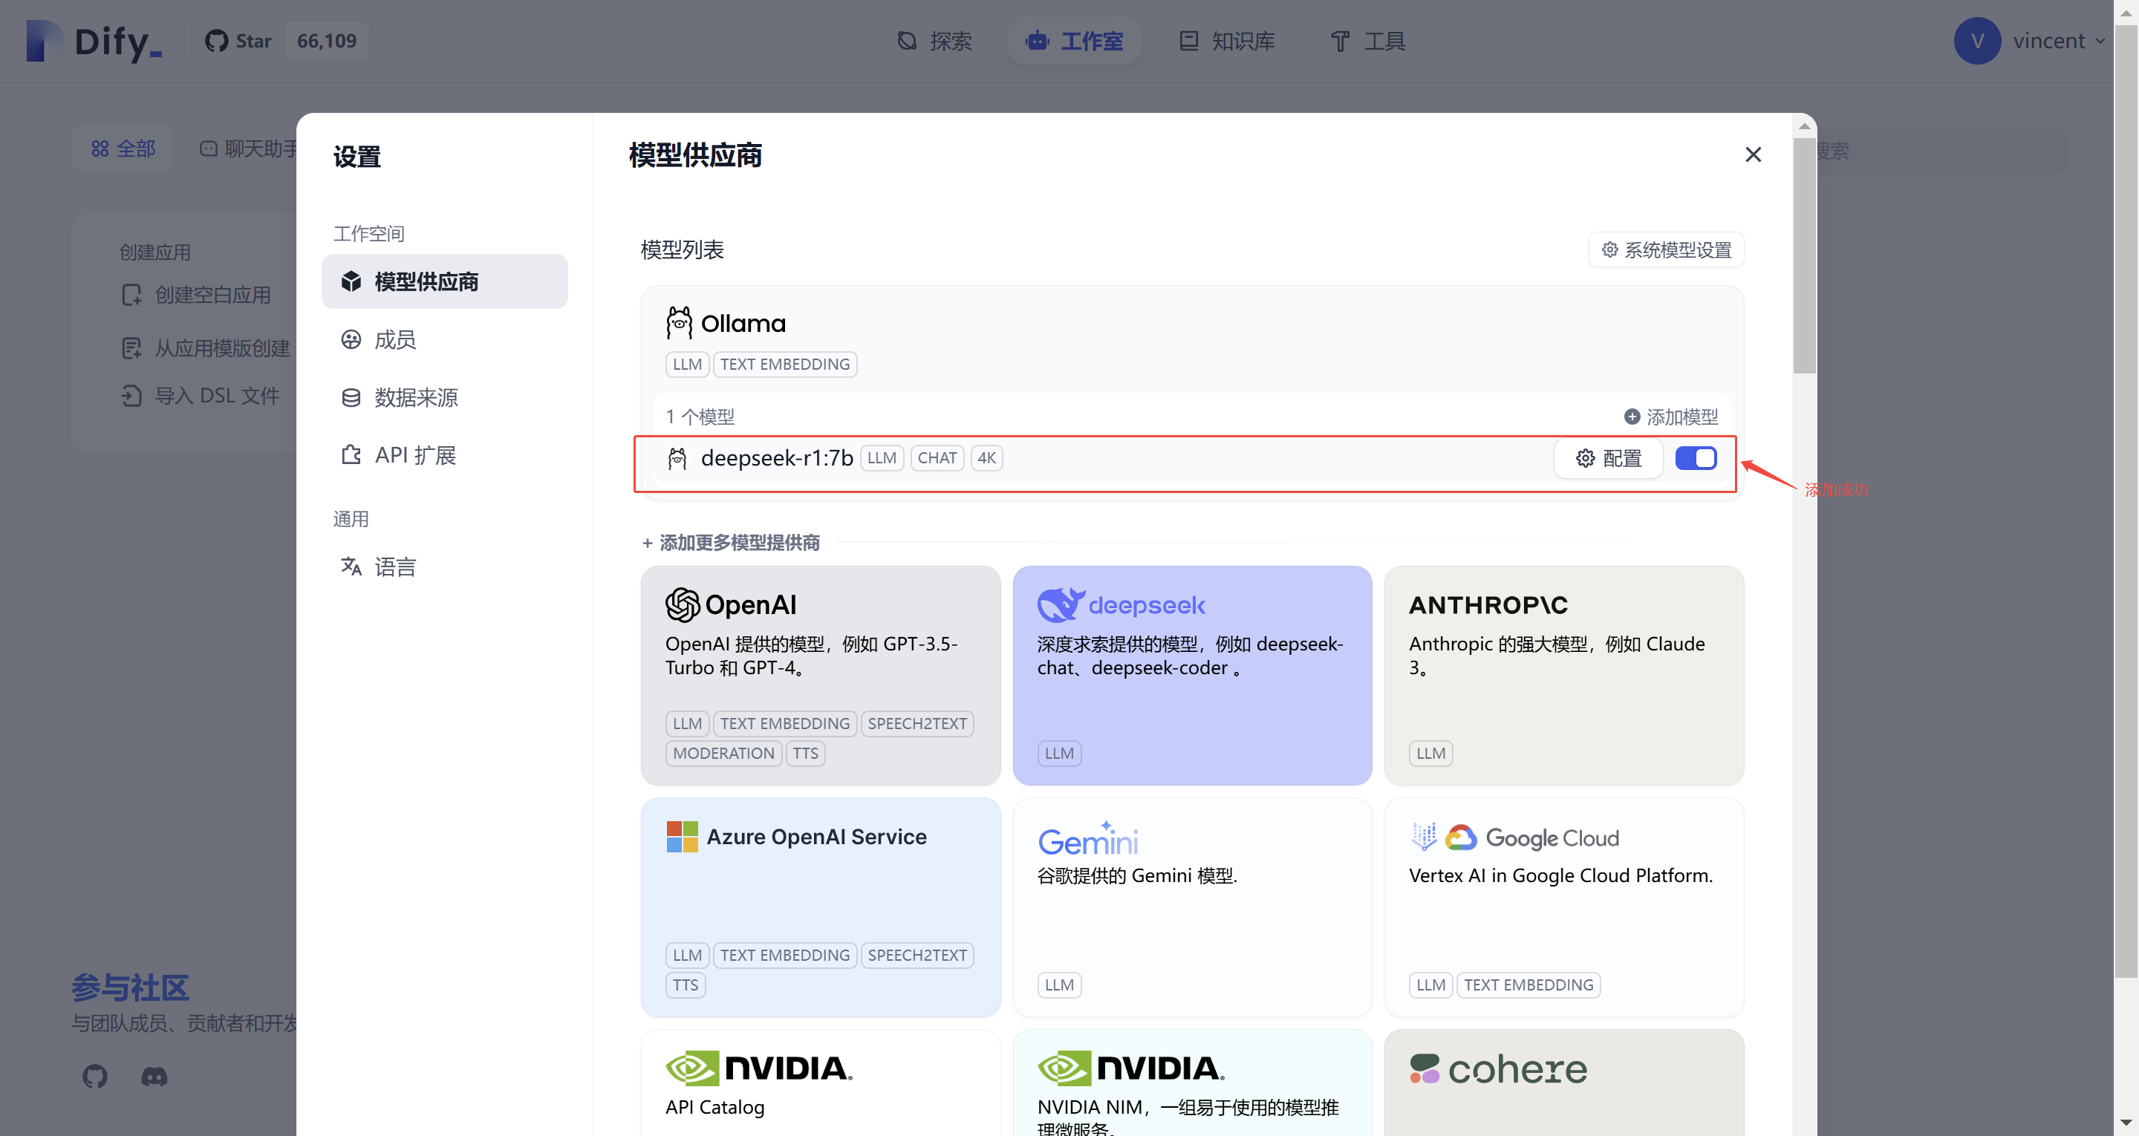Click the 1 个模型 label
2139x1136 pixels.
coord(700,416)
